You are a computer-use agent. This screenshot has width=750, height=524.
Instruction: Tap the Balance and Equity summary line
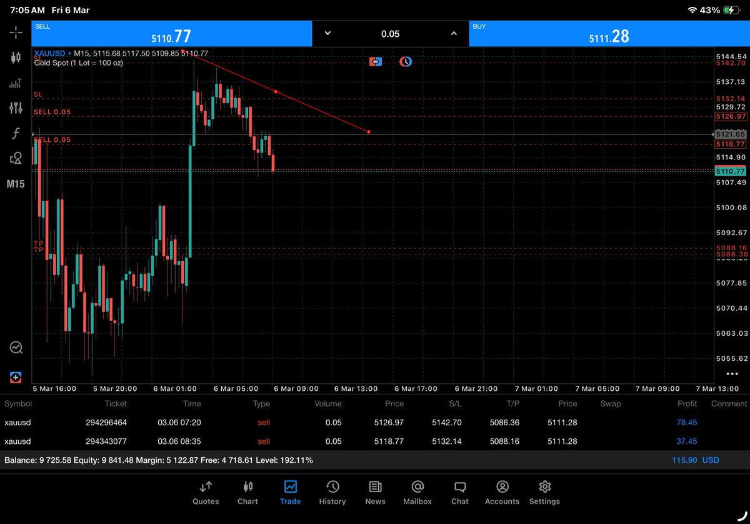tap(159, 460)
